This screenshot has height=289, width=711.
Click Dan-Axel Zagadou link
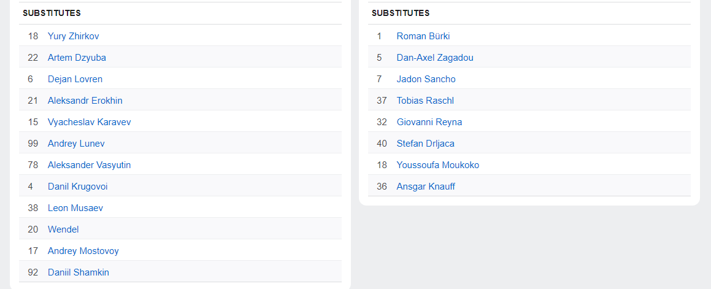tap(435, 58)
